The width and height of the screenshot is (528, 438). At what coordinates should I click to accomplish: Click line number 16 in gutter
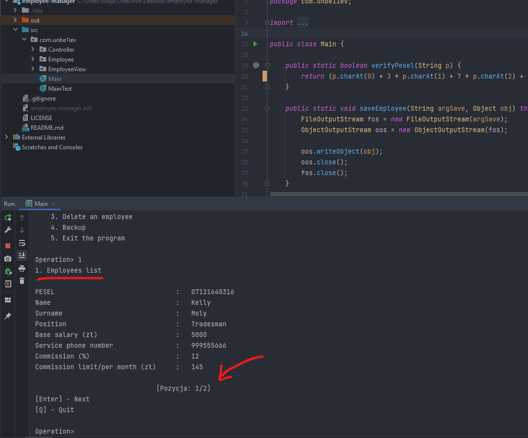244,33
